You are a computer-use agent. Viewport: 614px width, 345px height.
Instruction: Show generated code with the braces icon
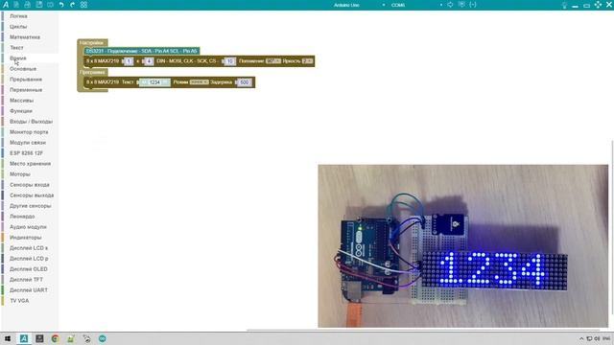point(473,5)
